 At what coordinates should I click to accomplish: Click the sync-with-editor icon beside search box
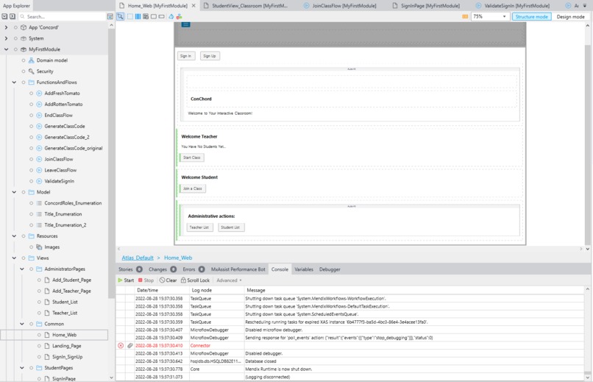pos(110,17)
